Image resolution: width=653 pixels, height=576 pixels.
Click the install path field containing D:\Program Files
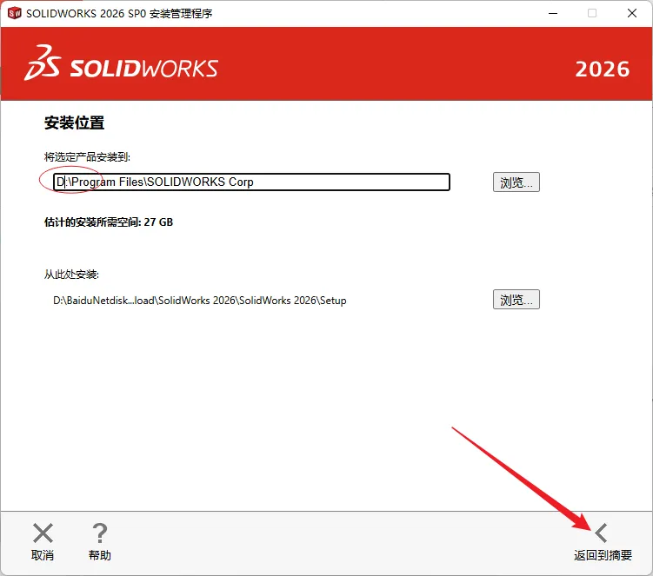(x=251, y=182)
